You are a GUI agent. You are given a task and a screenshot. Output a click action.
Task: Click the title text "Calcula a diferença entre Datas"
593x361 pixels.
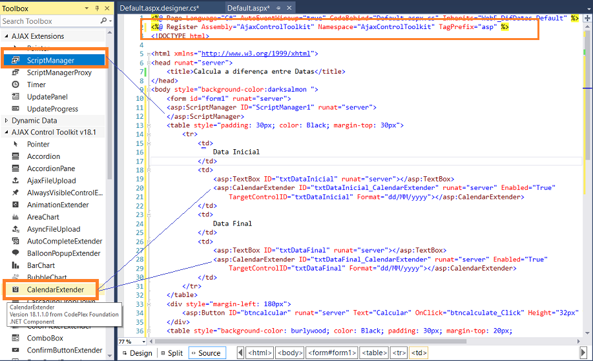click(x=254, y=72)
